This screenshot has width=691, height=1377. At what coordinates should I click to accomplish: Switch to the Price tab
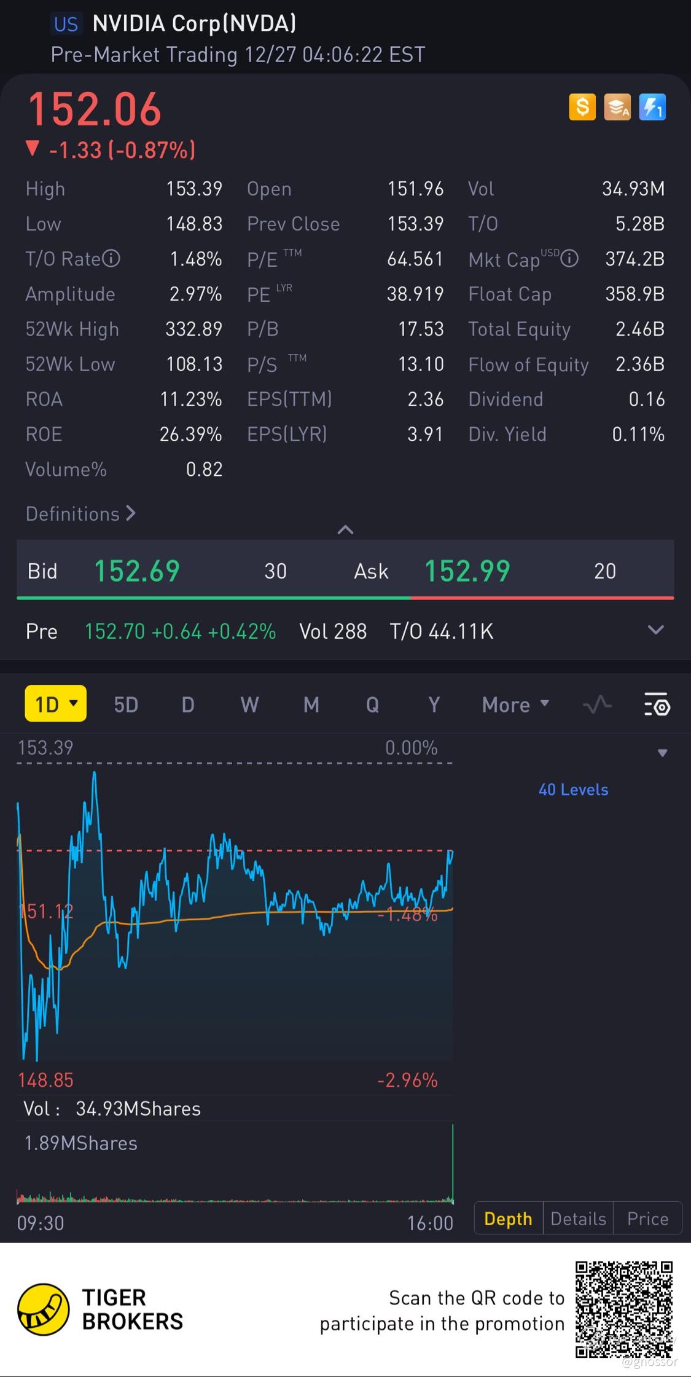[647, 1218]
